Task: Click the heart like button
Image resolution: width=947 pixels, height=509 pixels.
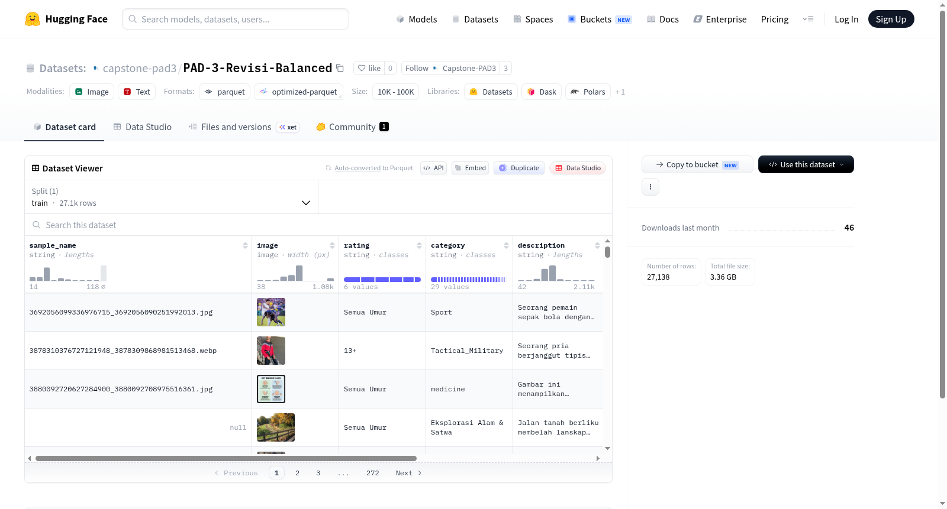Action: click(x=369, y=68)
